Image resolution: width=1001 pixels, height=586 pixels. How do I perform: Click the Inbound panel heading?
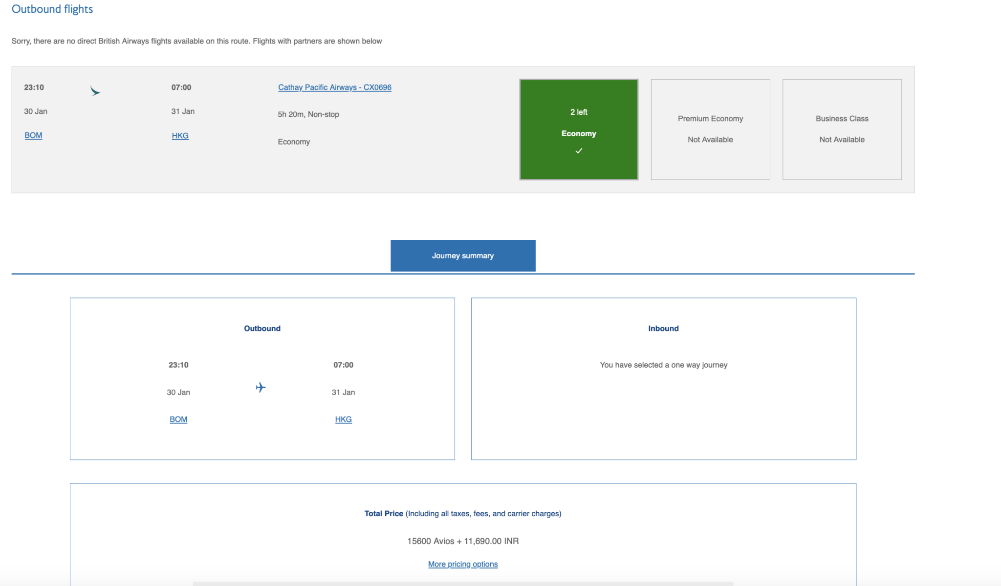pyautogui.click(x=663, y=329)
